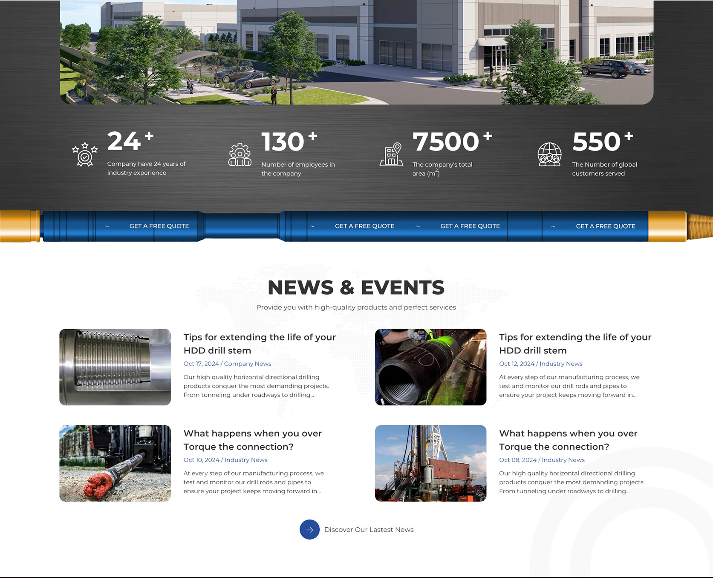Click the 7500+ area statistic number
The width and height of the screenshot is (713, 578).
452,142
